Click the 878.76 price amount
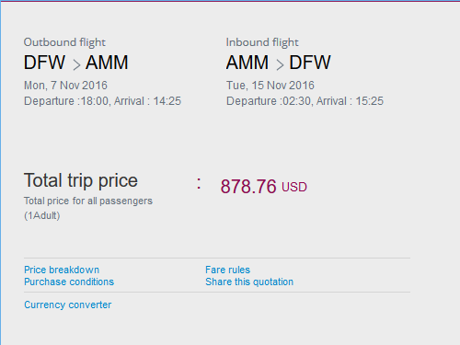460x345 pixels. click(x=248, y=187)
